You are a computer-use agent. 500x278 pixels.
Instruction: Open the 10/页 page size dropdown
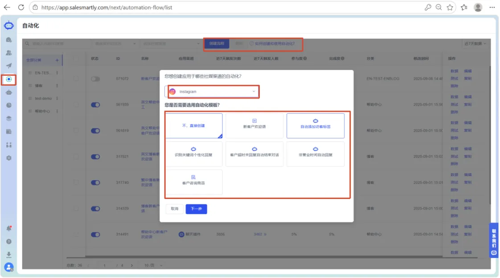tap(153, 265)
